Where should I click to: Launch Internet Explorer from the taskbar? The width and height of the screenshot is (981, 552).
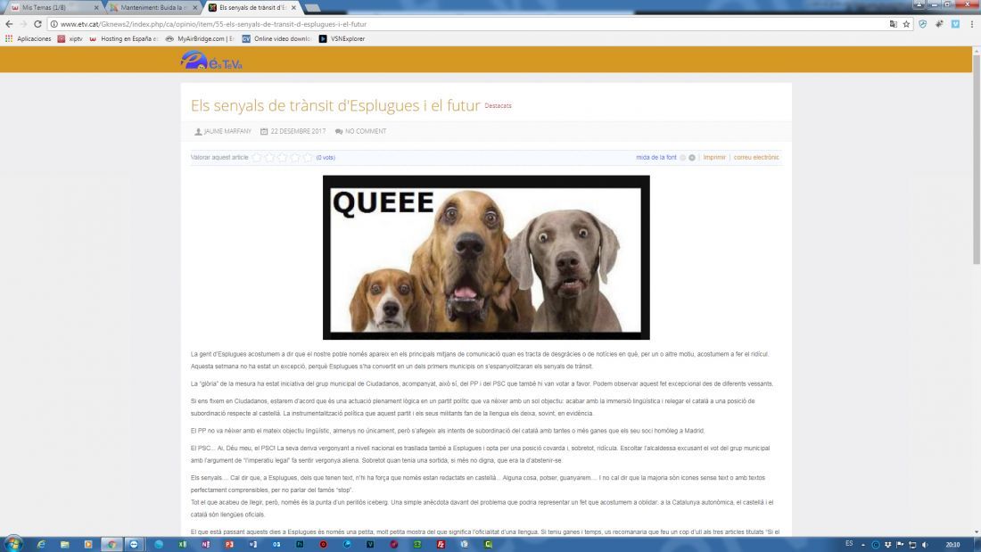tap(41, 545)
